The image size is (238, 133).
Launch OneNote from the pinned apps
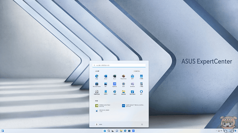point(132,85)
